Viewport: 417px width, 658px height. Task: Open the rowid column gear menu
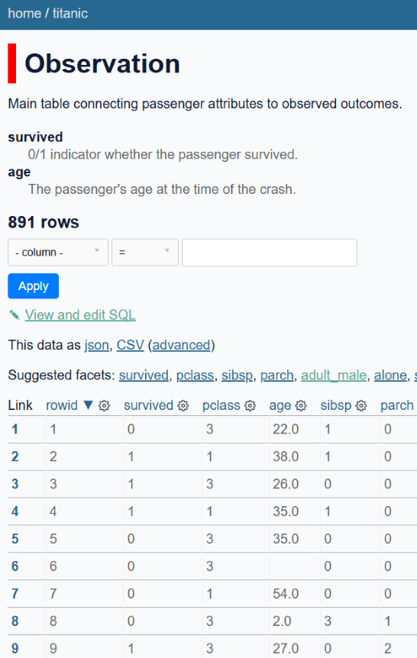click(104, 405)
